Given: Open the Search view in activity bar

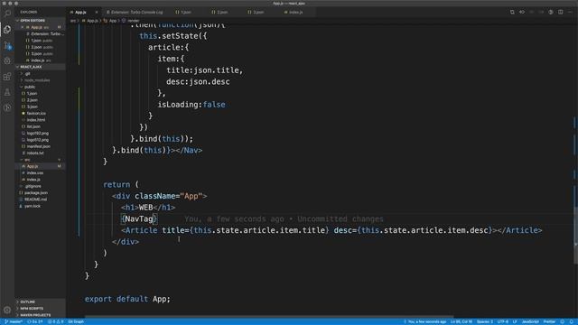Looking at the screenshot, I should tap(7, 14).
